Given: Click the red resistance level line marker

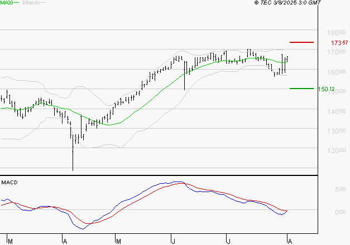Looking at the screenshot, I should tap(301, 42).
